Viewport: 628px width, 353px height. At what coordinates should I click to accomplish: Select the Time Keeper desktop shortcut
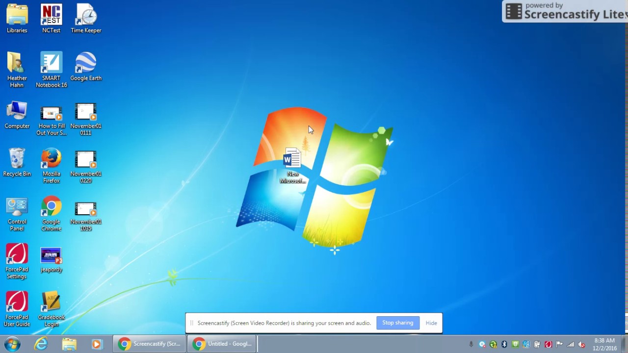(x=86, y=19)
